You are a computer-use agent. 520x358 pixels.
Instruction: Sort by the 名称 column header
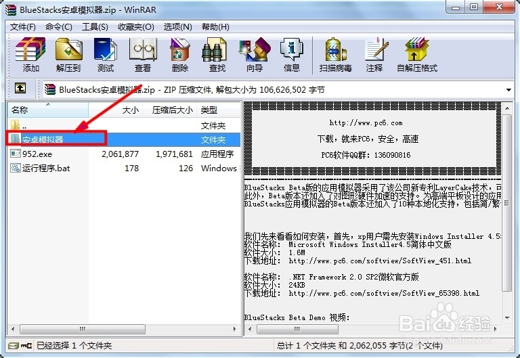[48, 110]
